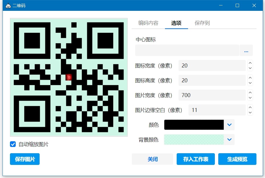This screenshot has width=265, height=178.
Task: Decrease 图标宽度 with down arrow
Action: pos(250,68)
